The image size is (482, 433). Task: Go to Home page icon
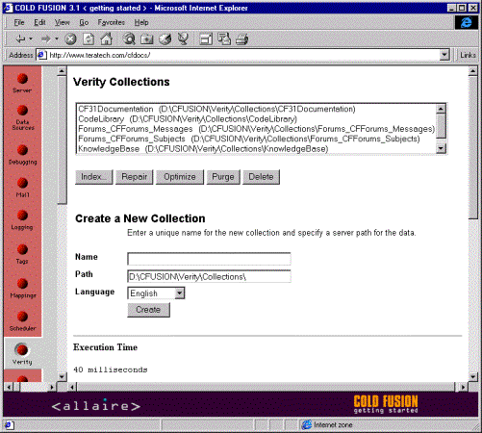pos(107,38)
